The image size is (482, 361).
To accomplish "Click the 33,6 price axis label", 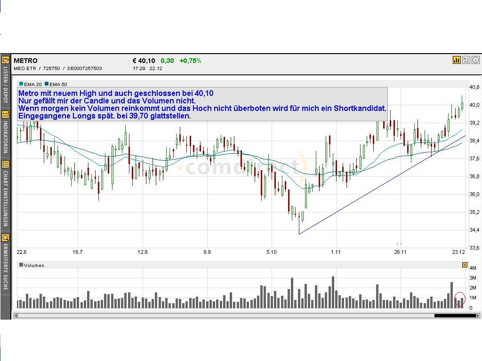I will 474,248.
